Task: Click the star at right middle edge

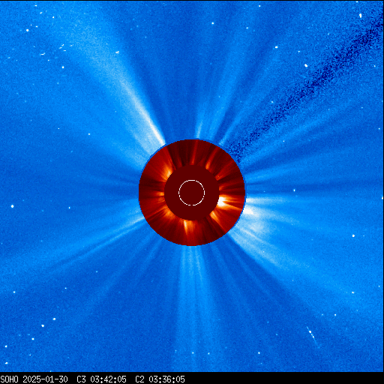Action: coord(353,235)
